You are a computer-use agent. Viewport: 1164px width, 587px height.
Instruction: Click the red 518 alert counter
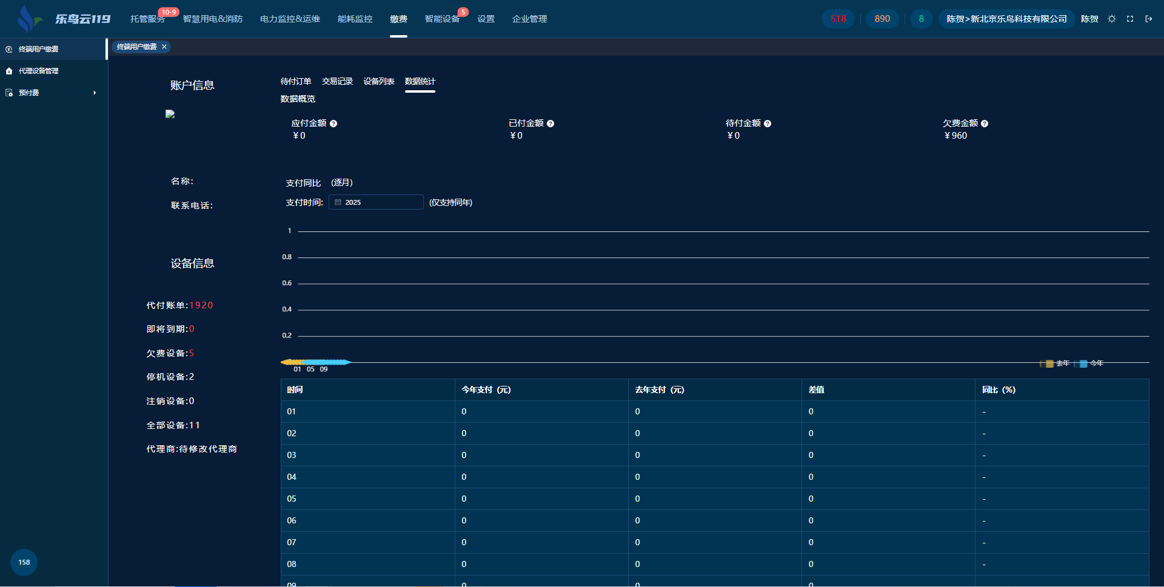click(838, 19)
